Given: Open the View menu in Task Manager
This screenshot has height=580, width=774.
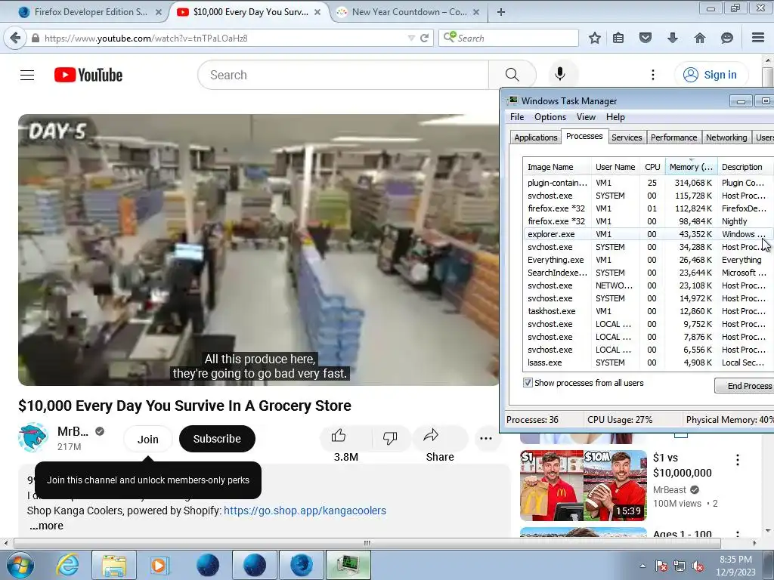Looking at the screenshot, I should [586, 117].
